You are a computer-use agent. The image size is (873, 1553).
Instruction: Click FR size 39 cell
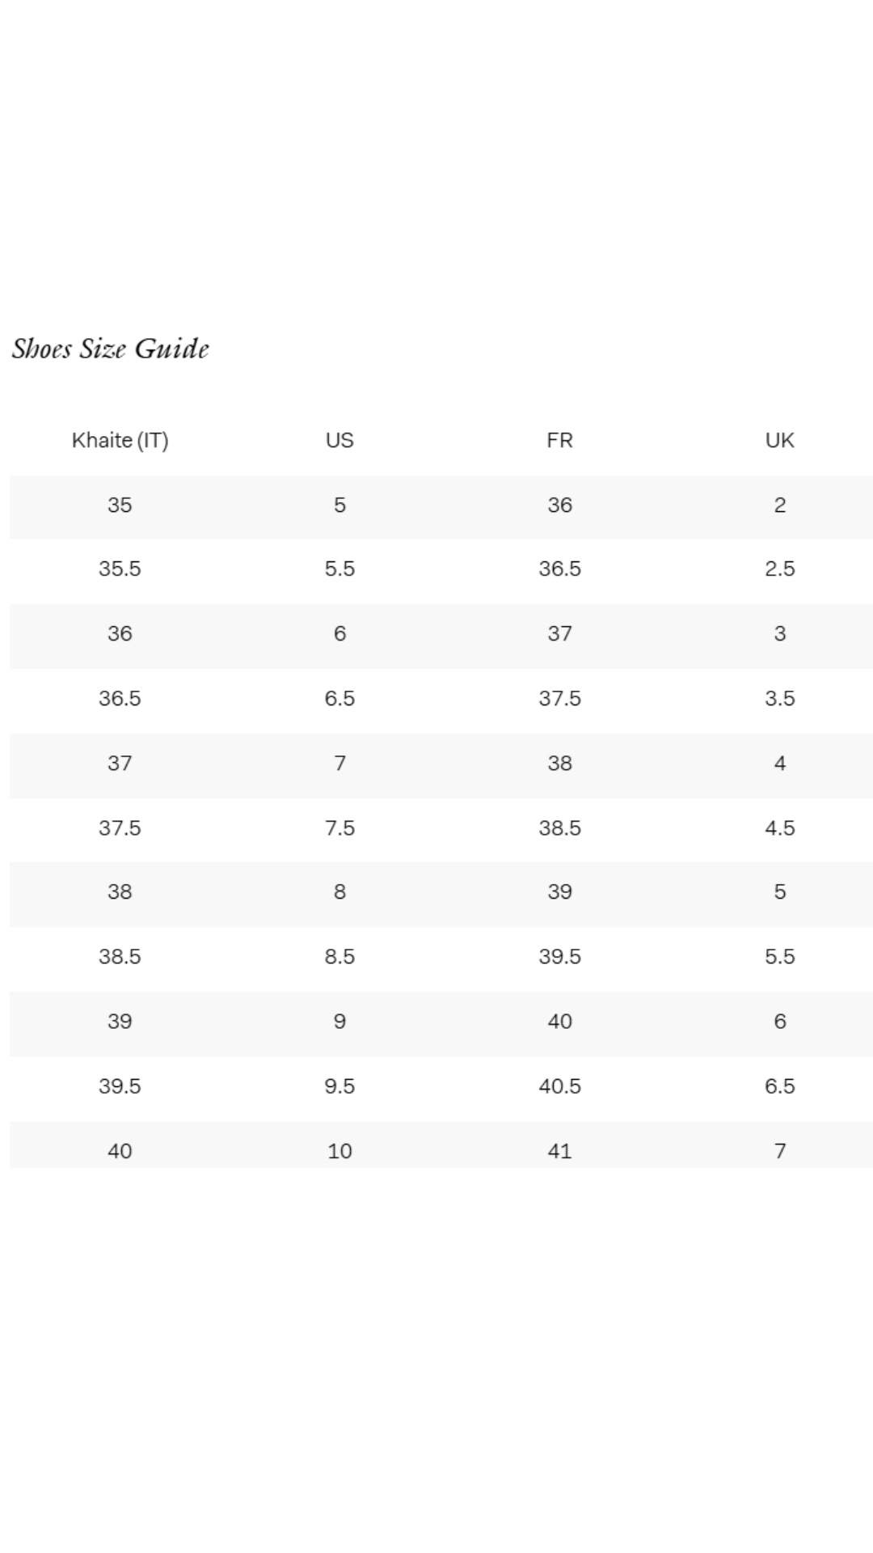pos(559,891)
